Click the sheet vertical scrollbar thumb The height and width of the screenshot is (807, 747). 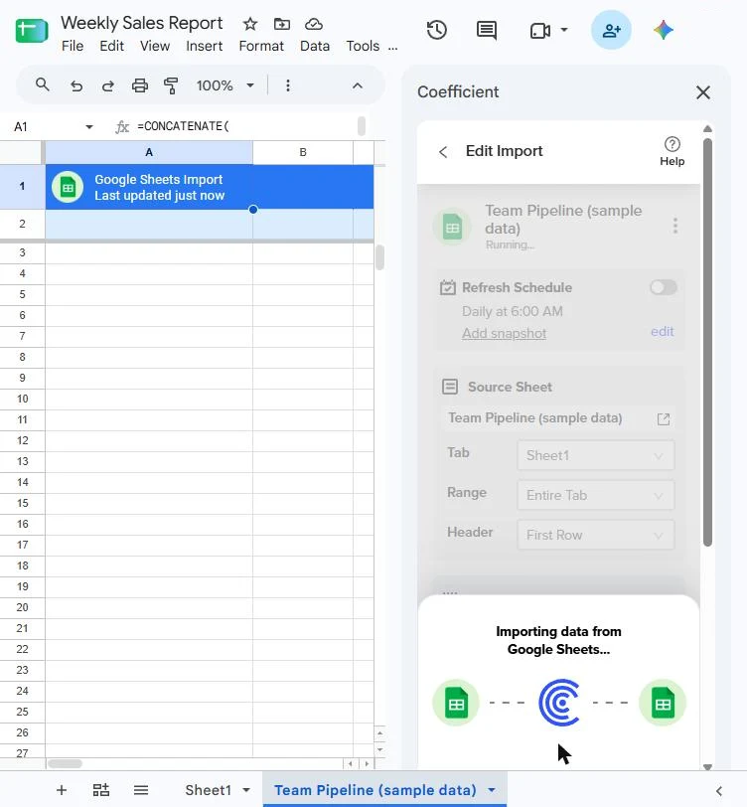[379, 257]
